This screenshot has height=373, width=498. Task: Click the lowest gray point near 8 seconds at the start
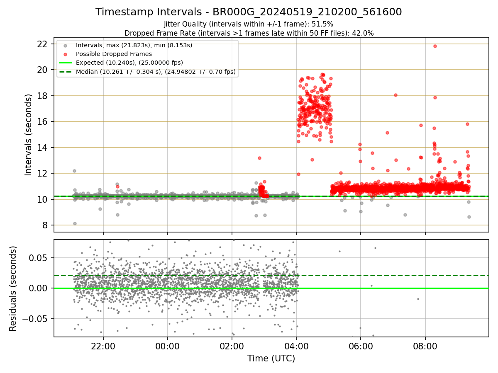(75, 223)
